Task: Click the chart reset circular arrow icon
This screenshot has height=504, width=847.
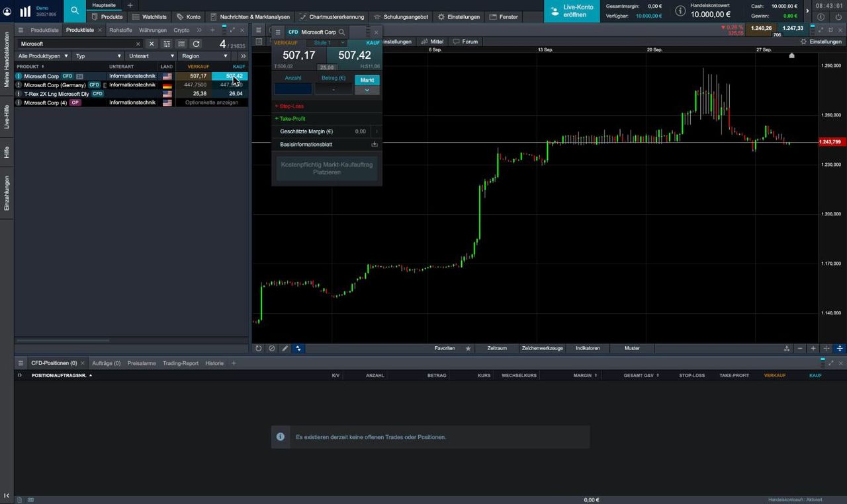Action: [259, 348]
